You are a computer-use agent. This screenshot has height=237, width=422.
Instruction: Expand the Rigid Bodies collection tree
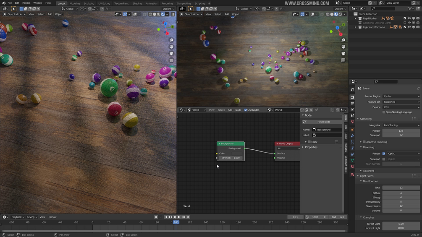click(x=356, y=18)
